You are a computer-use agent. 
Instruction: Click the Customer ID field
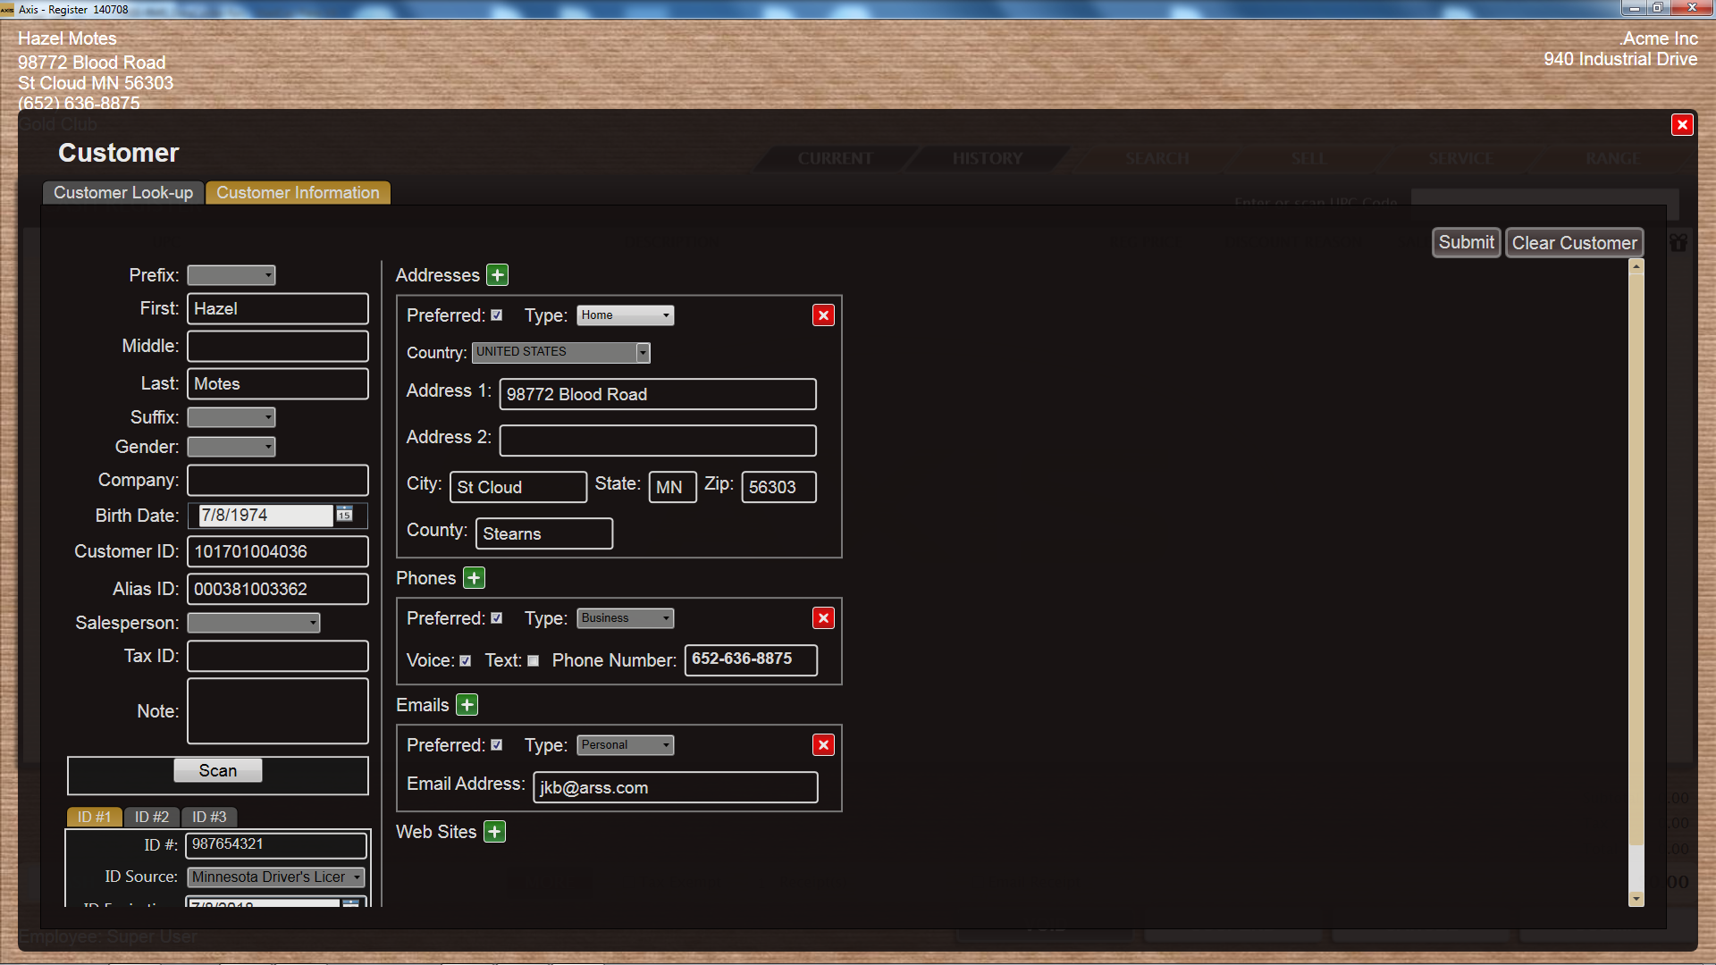point(278,552)
